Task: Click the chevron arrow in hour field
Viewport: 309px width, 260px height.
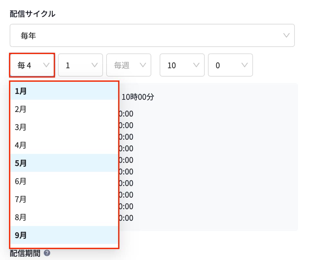Action: pos(196,65)
